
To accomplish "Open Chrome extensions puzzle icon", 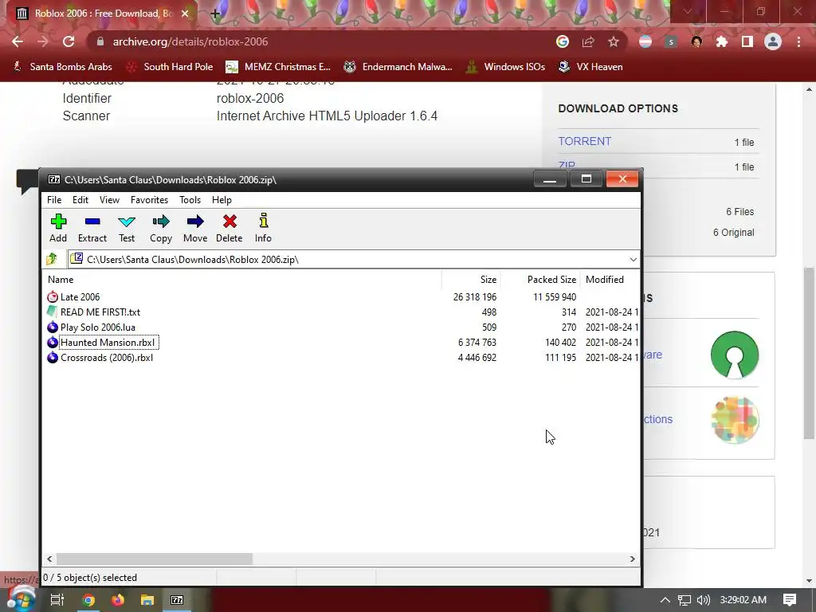I will [x=722, y=41].
